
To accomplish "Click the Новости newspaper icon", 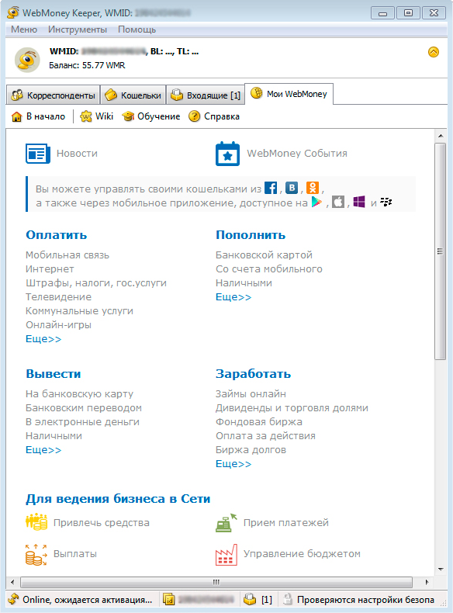I will point(38,154).
